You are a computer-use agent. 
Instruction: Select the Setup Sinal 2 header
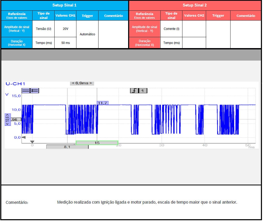coord(195,5)
